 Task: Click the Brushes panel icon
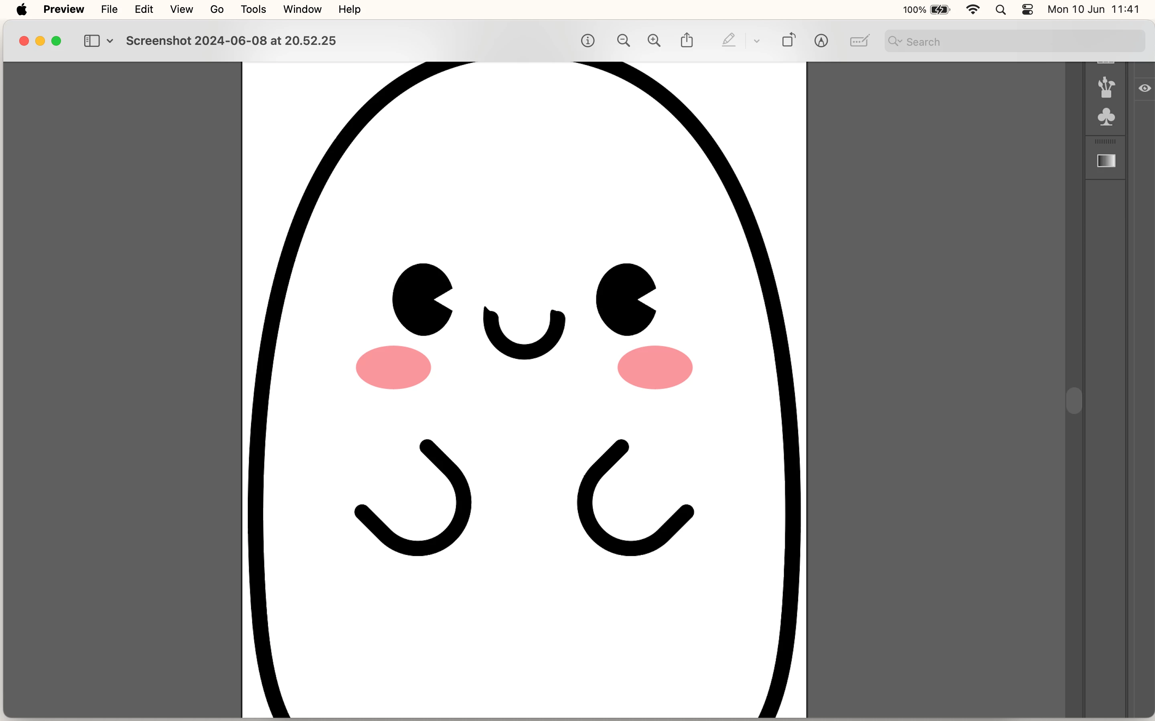pos(1106,88)
